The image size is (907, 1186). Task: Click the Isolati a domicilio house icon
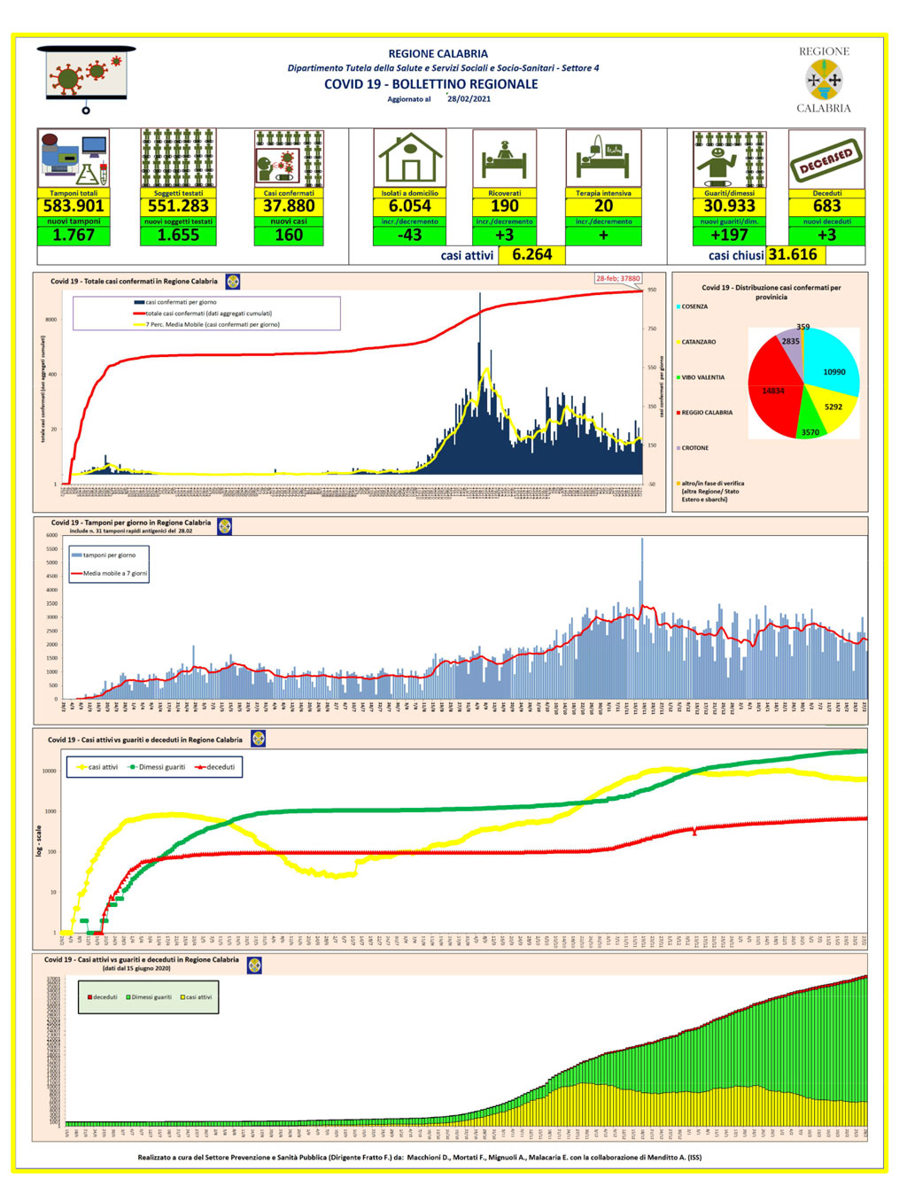410,159
